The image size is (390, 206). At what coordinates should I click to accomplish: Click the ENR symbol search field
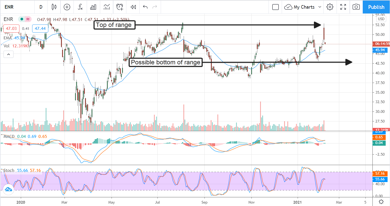[16, 7]
